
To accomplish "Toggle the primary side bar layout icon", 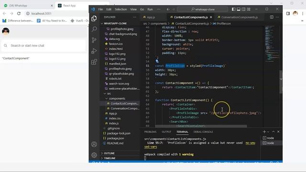I will click(233, 9).
